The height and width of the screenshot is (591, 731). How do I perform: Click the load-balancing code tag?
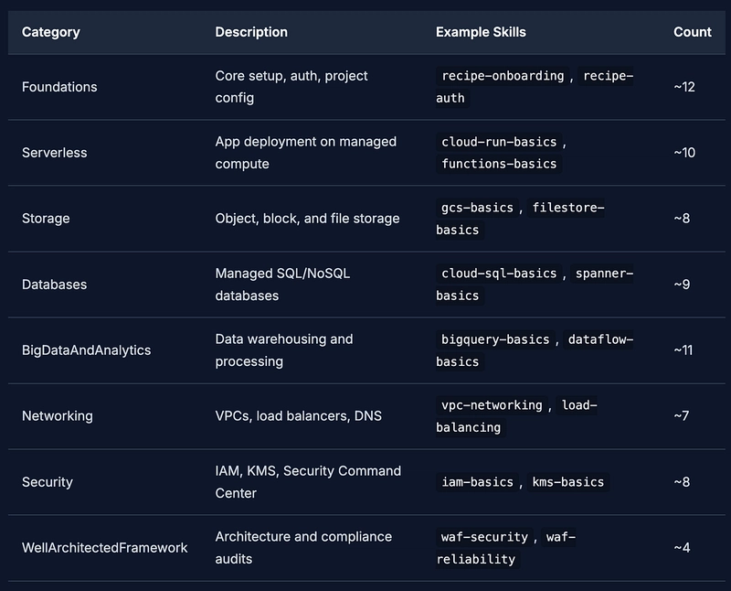tap(577, 405)
